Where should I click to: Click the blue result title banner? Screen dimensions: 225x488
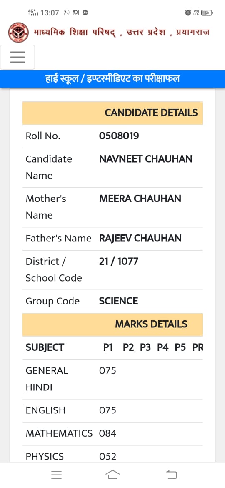(112, 79)
